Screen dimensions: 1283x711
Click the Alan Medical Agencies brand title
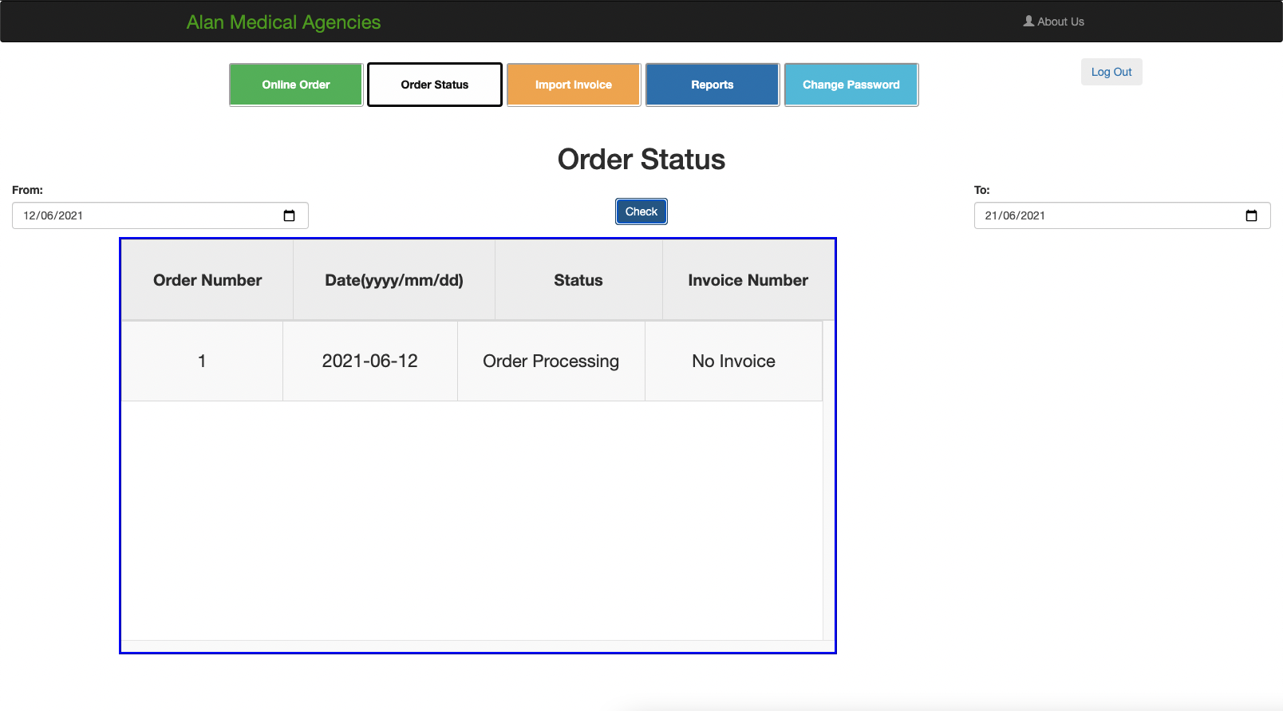[x=283, y=22]
